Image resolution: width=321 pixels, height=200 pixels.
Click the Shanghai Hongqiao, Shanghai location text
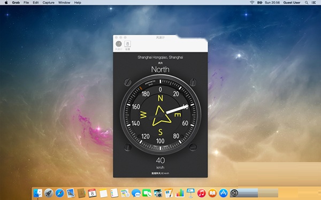(x=160, y=58)
